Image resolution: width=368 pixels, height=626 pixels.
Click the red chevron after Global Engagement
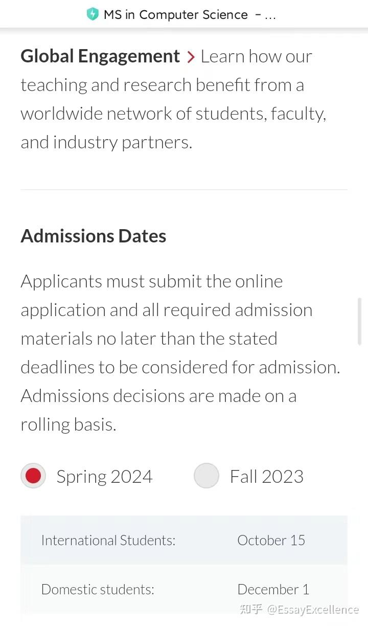190,57
